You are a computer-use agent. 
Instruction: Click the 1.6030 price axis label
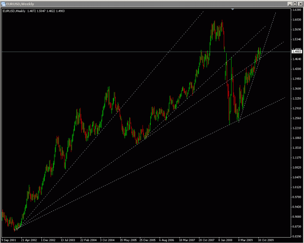point(297,19)
